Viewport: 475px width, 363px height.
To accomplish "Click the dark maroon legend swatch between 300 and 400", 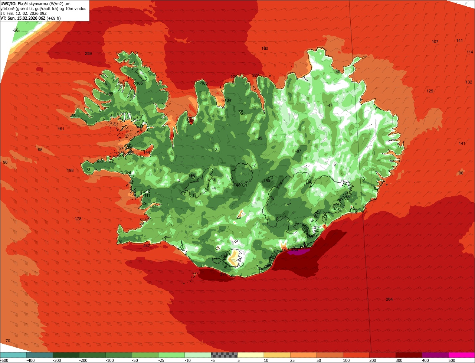I will point(409,355).
